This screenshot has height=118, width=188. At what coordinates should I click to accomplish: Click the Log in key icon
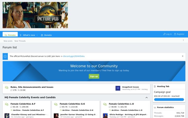click(x=164, y=34)
